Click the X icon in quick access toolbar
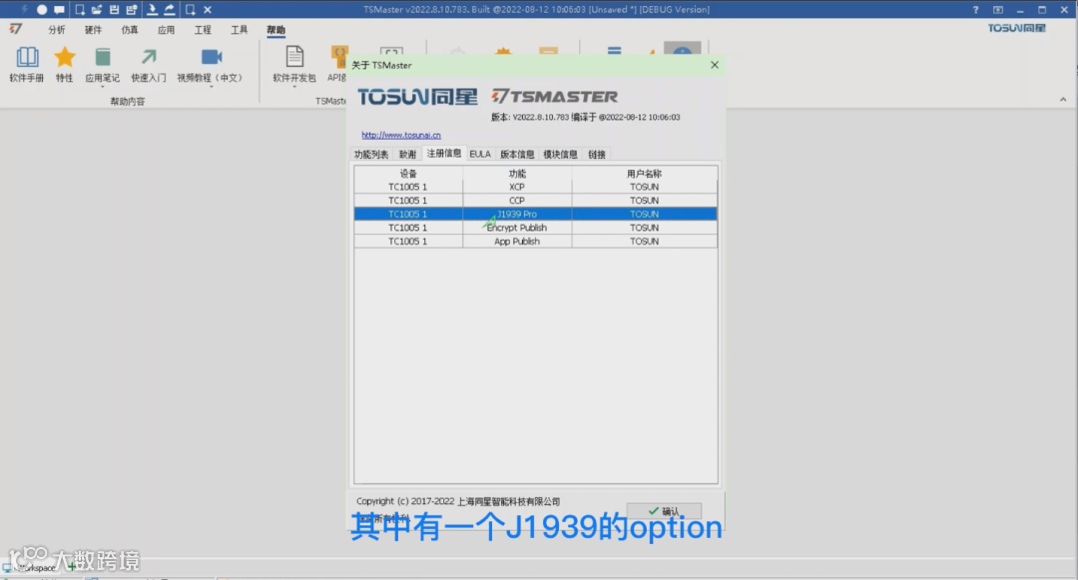Screen dimensions: 1078x580 pyautogui.click(x=207, y=10)
